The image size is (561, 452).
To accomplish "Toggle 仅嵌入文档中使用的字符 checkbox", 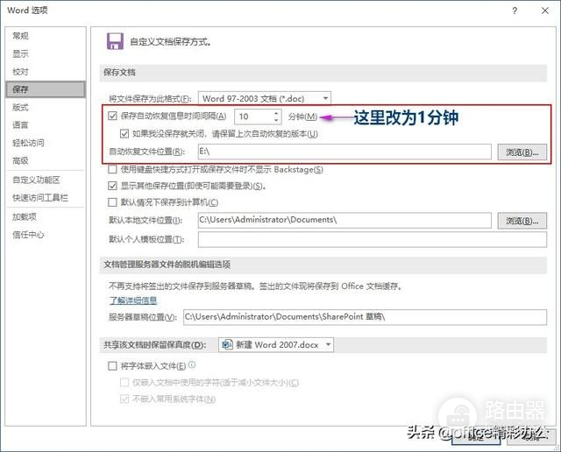I will (x=124, y=383).
